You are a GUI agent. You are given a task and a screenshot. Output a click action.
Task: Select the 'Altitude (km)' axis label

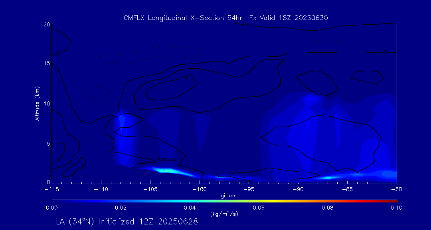37,103
